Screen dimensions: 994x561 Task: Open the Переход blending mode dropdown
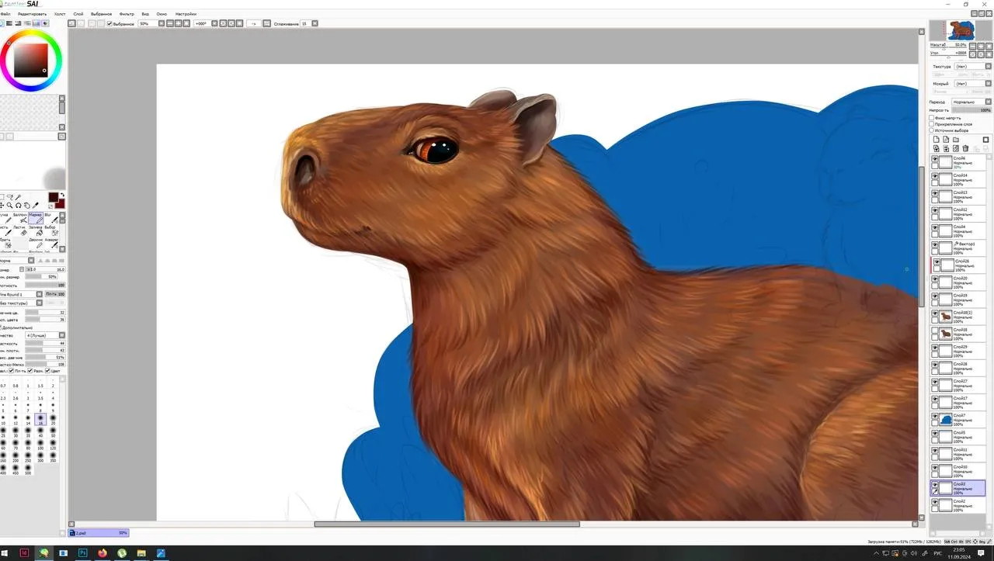pos(971,102)
